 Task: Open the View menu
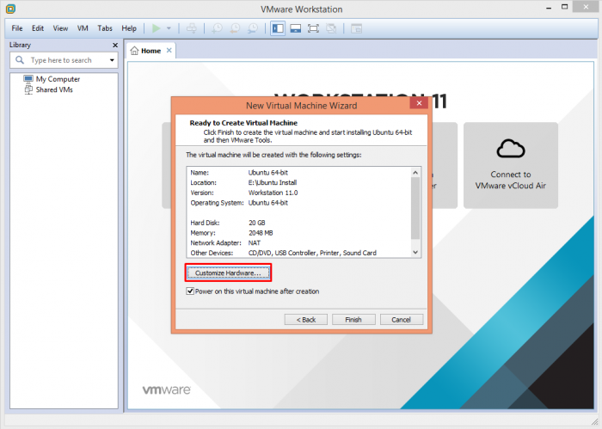[60, 28]
